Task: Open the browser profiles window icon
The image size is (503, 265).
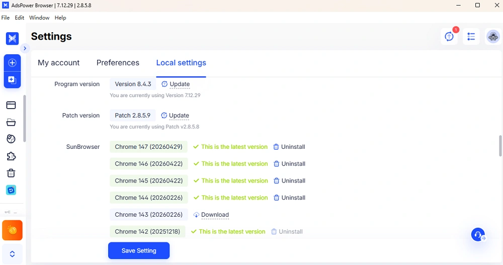Action: click(11, 105)
